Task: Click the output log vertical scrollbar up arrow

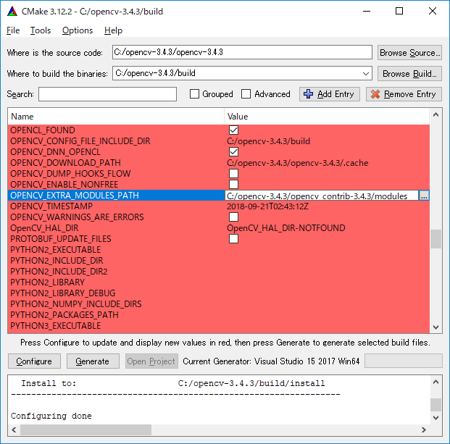Action: [436, 382]
